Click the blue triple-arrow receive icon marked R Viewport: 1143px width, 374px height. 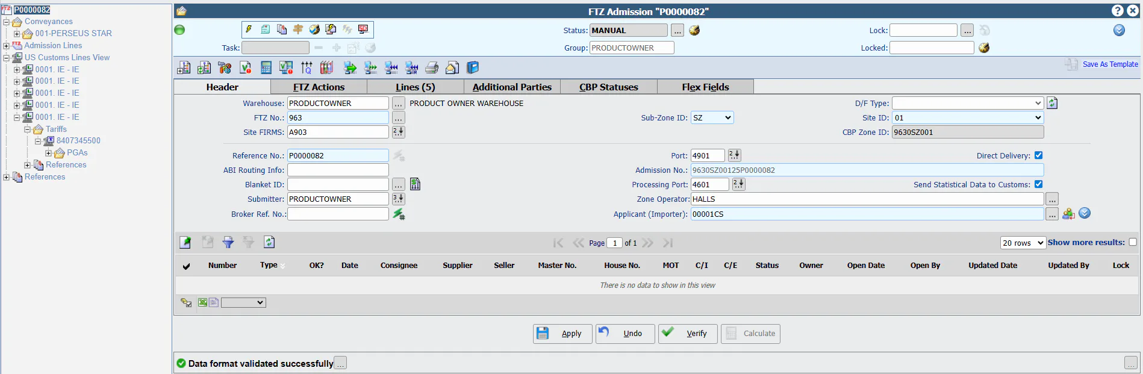click(412, 67)
